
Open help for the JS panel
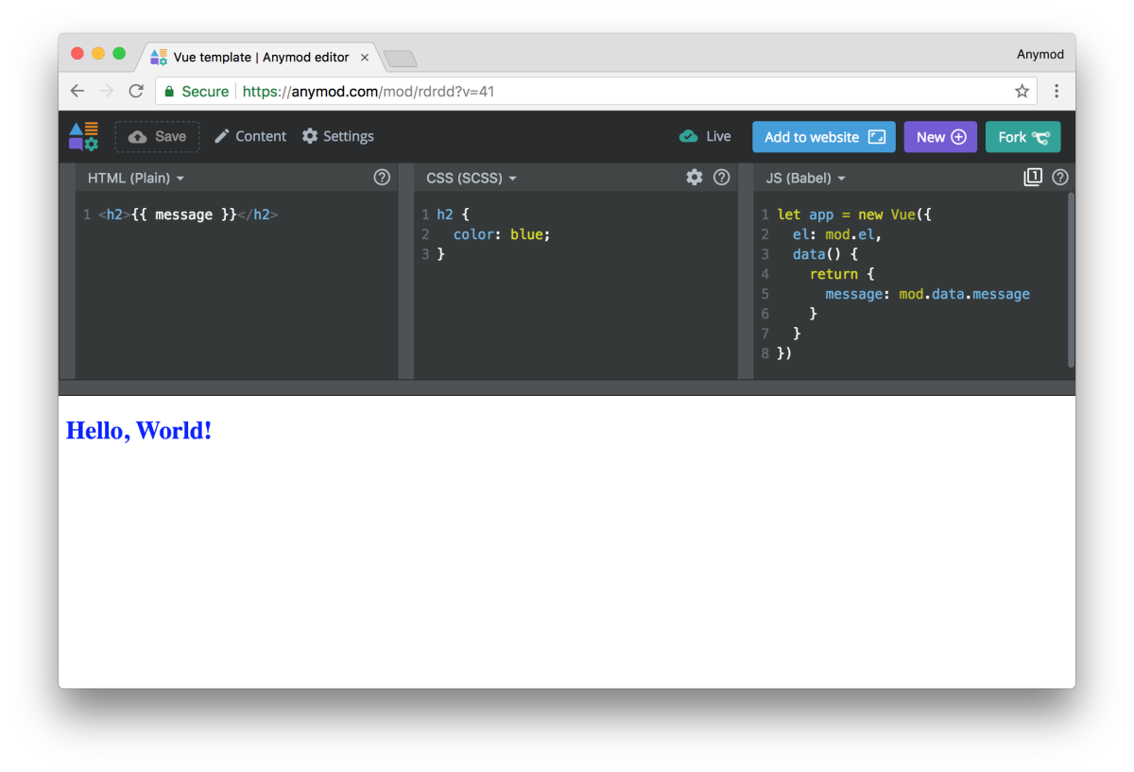1060,177
